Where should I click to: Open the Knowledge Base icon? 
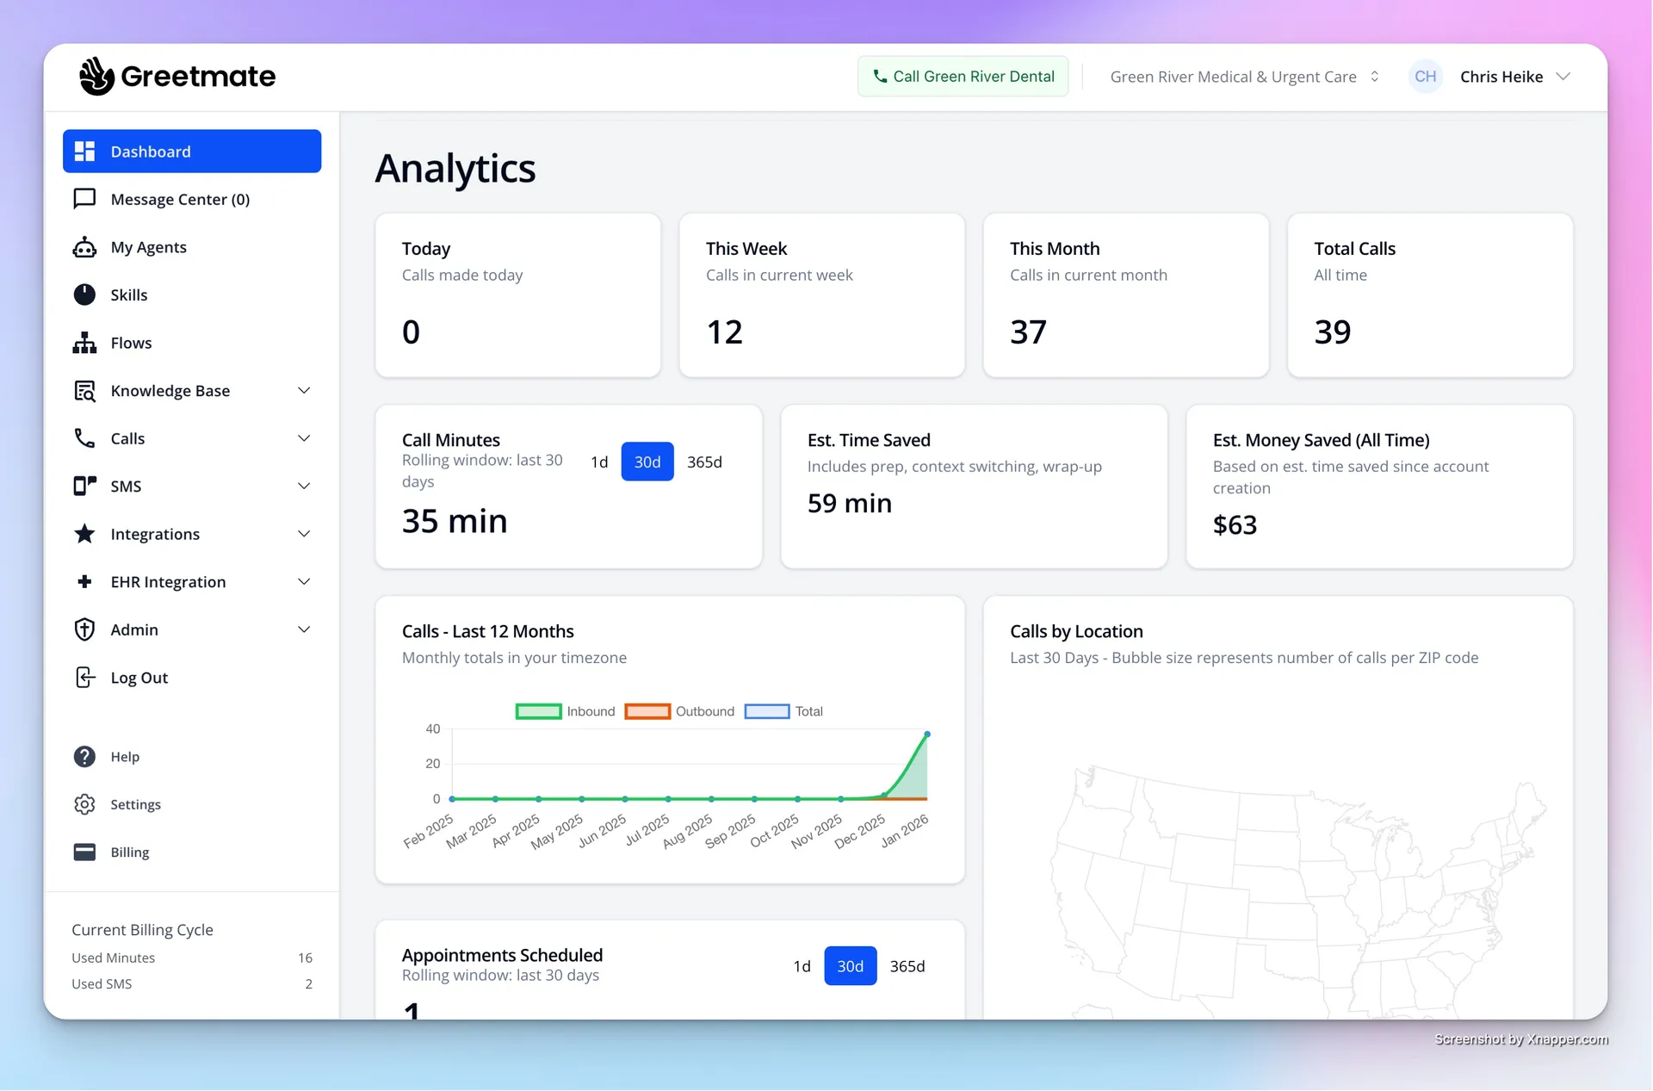[84, 390]
